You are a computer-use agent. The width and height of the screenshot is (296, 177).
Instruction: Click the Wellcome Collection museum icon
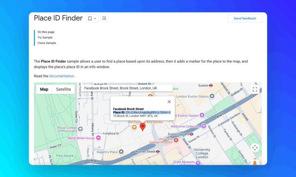pyautogui.click(x=204, y=126)
